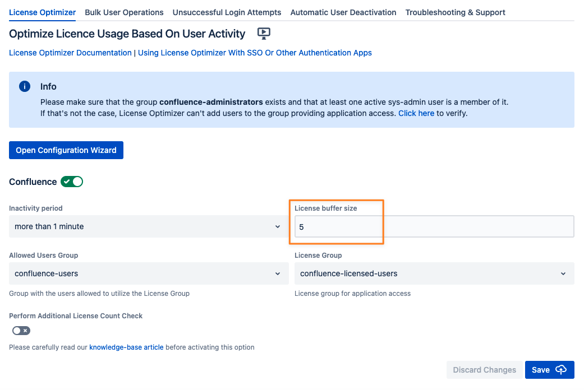584x390 pixels.
Task: Switch to Bulk User Operations tab
Action: [x=124, y=12]
